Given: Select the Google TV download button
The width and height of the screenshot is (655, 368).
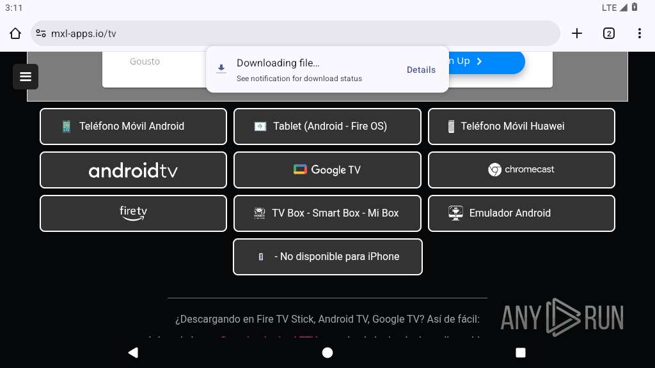Looking at the screenshot, I should coord(327,170).
